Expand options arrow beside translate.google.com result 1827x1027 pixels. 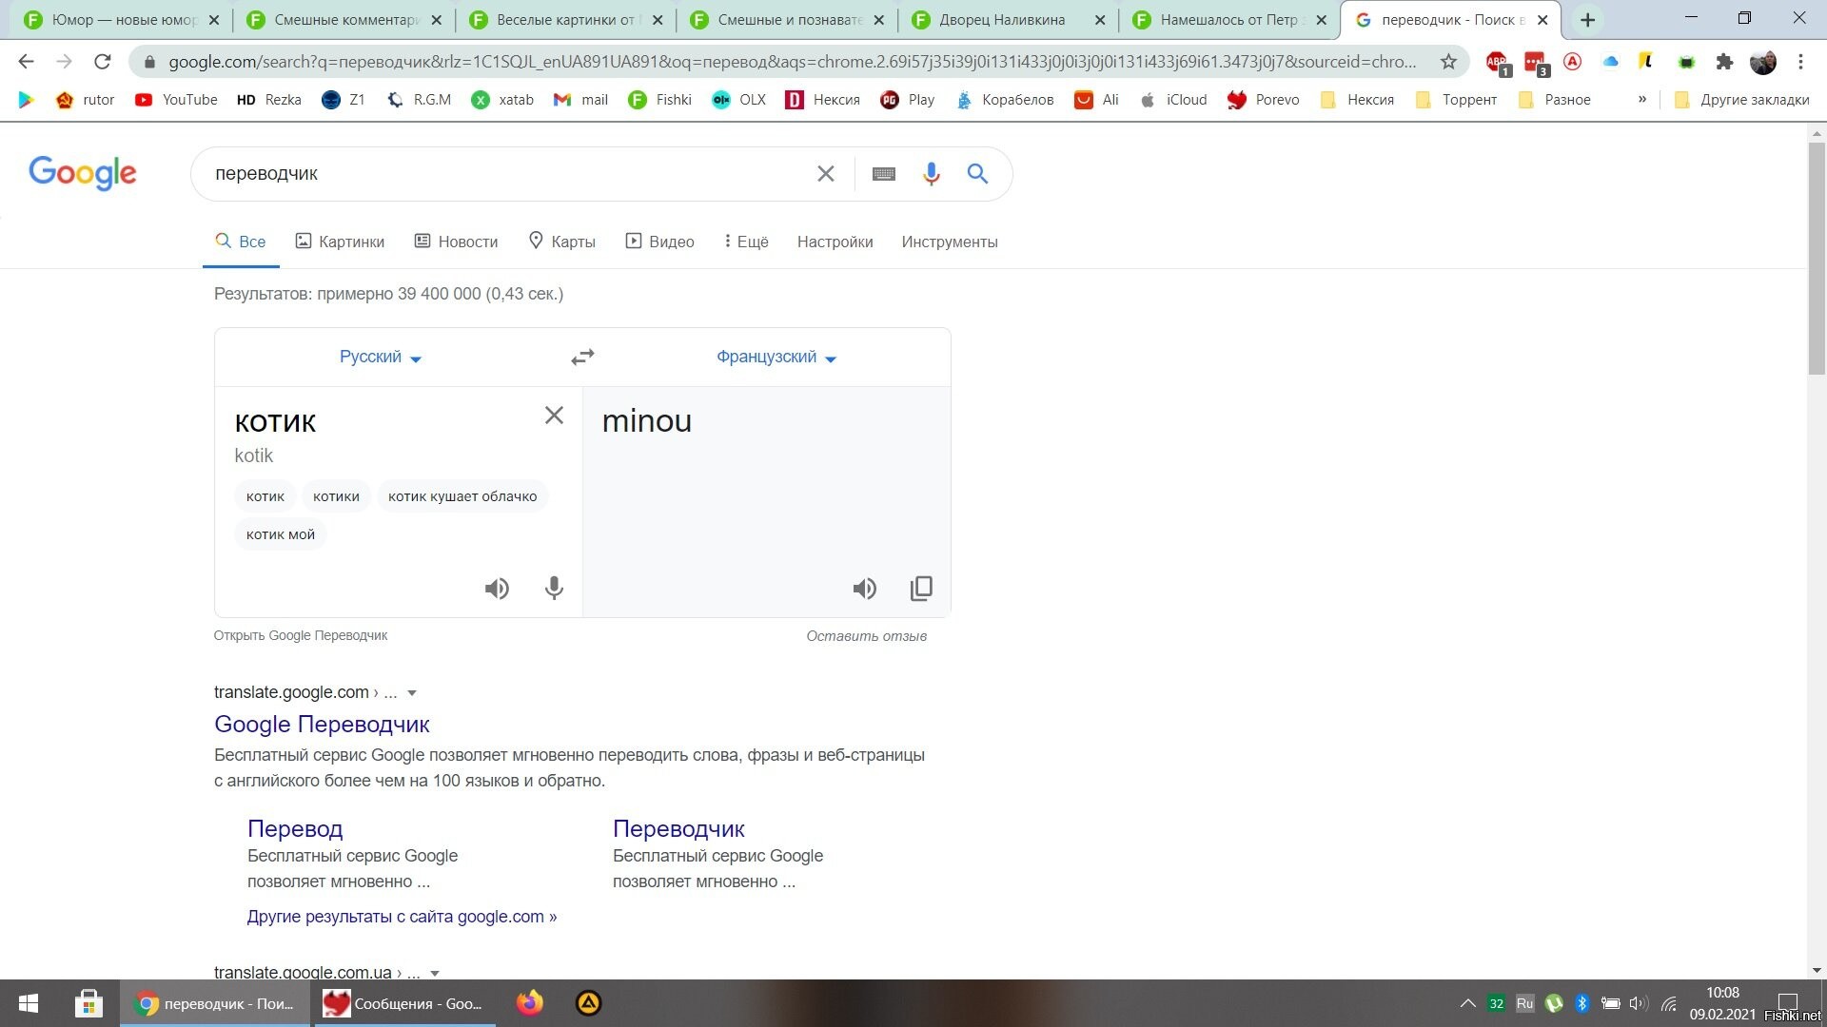click(412, 693)
